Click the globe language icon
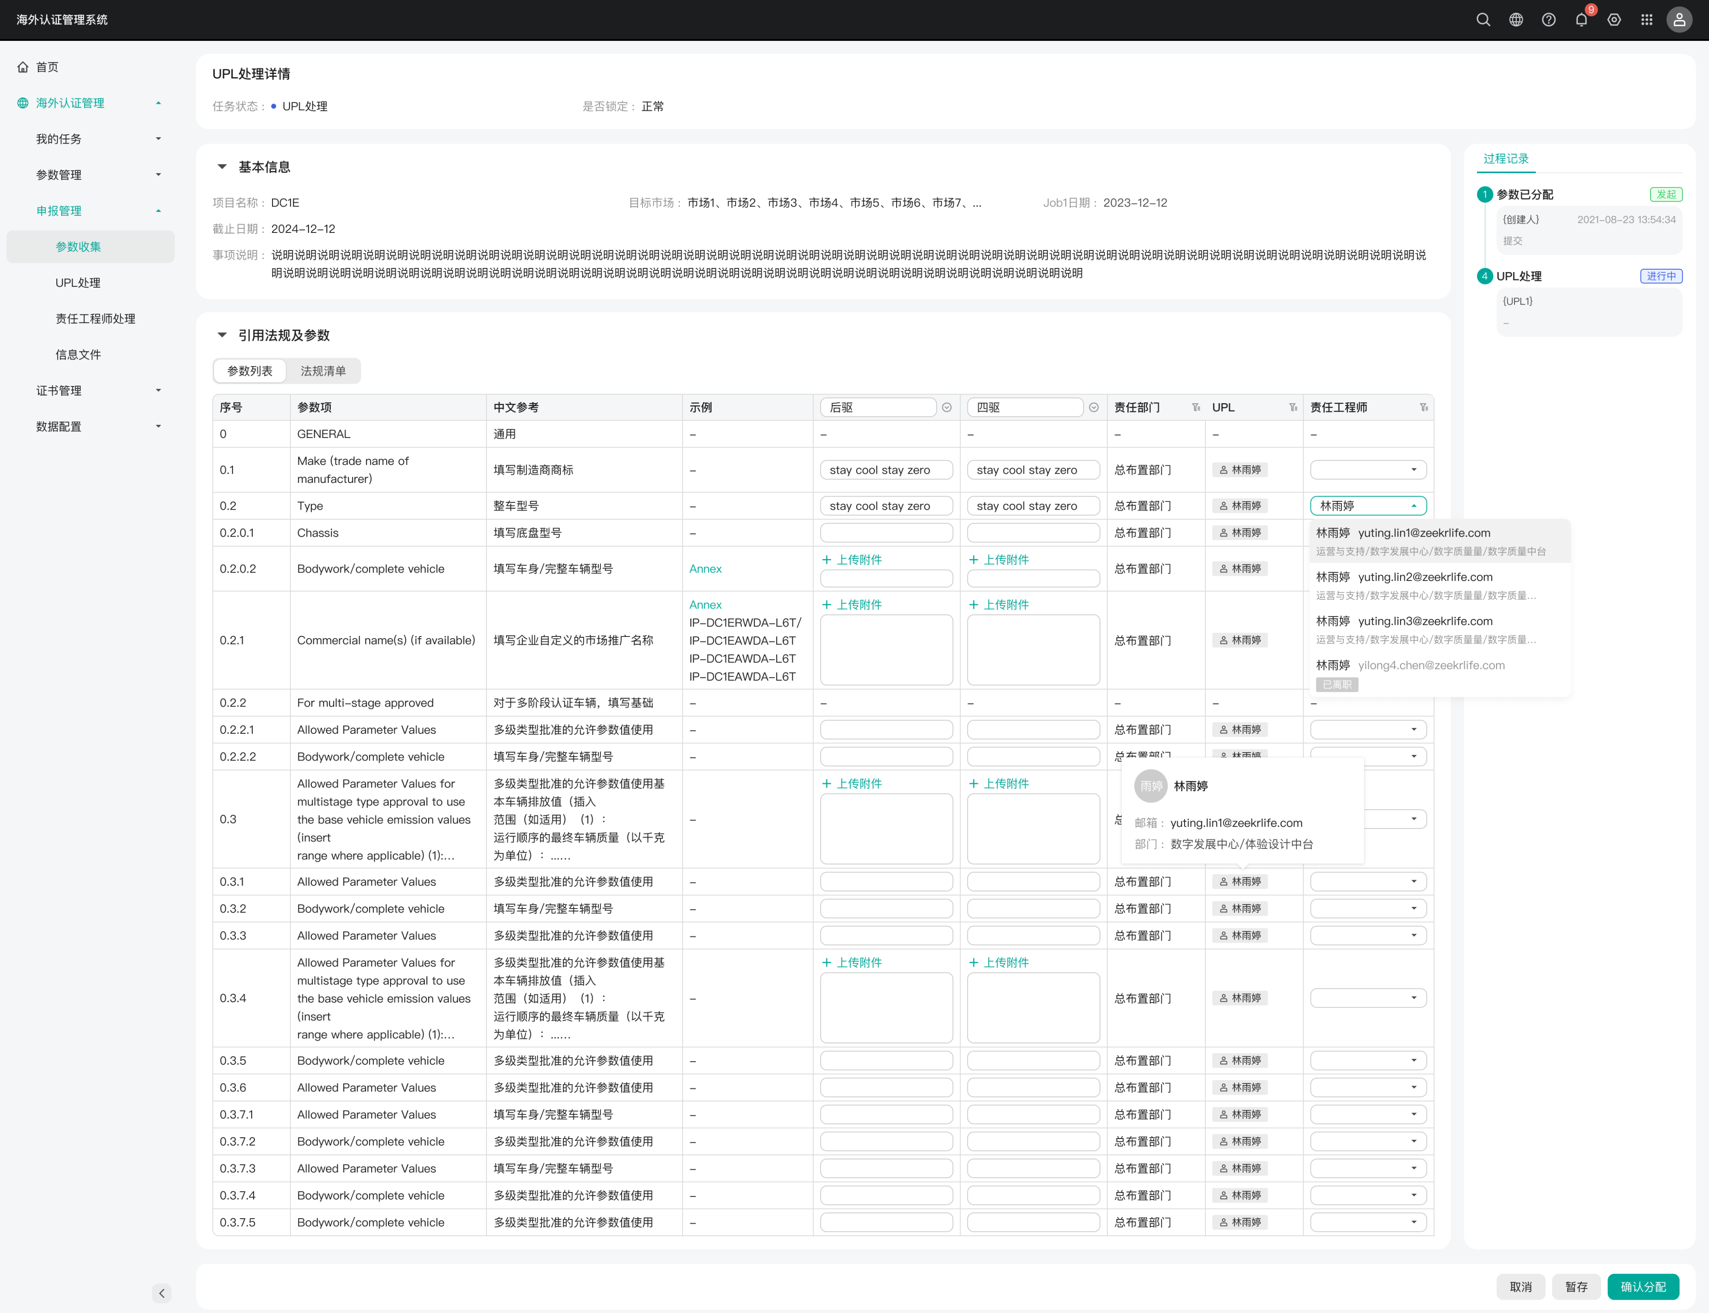Image resolution: width=1709 pixels, height=1313 pixels. 1515,20
